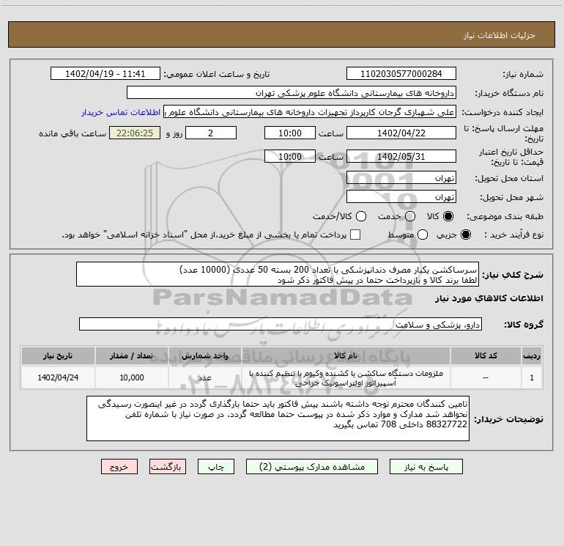Click the quantity cell 10,000

click(x=132, y=377)
